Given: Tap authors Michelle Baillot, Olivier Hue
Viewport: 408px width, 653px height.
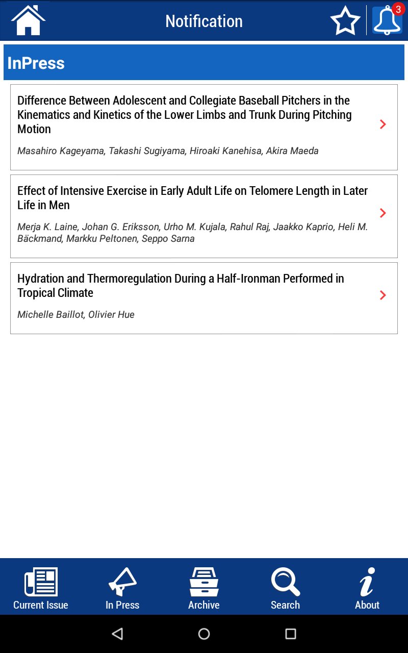Looking at the screenshot, I should pos(76,315).
